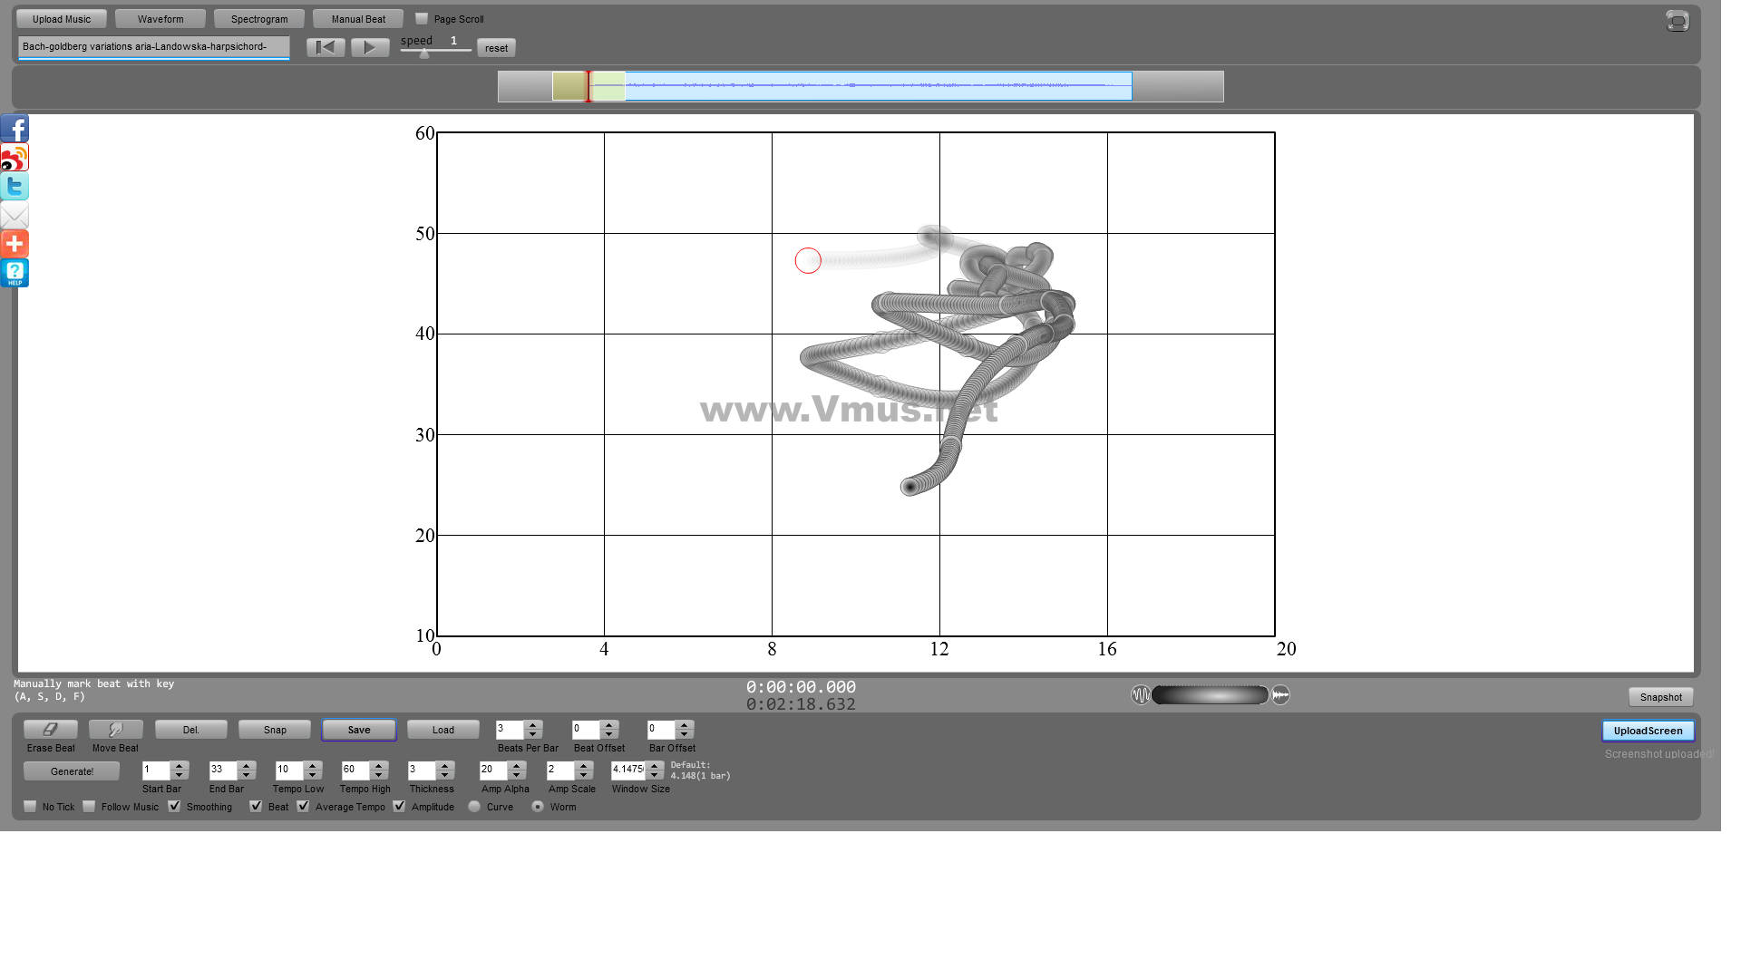Screen dimensions: 1741x979
Task: Share via the Twitter icon
Action: 15,187
